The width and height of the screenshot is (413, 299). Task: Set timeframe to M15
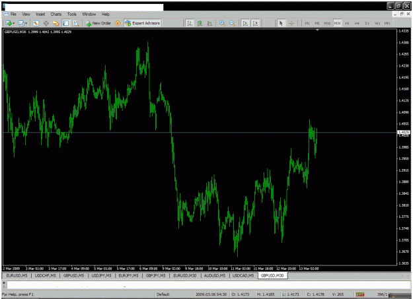327,23
